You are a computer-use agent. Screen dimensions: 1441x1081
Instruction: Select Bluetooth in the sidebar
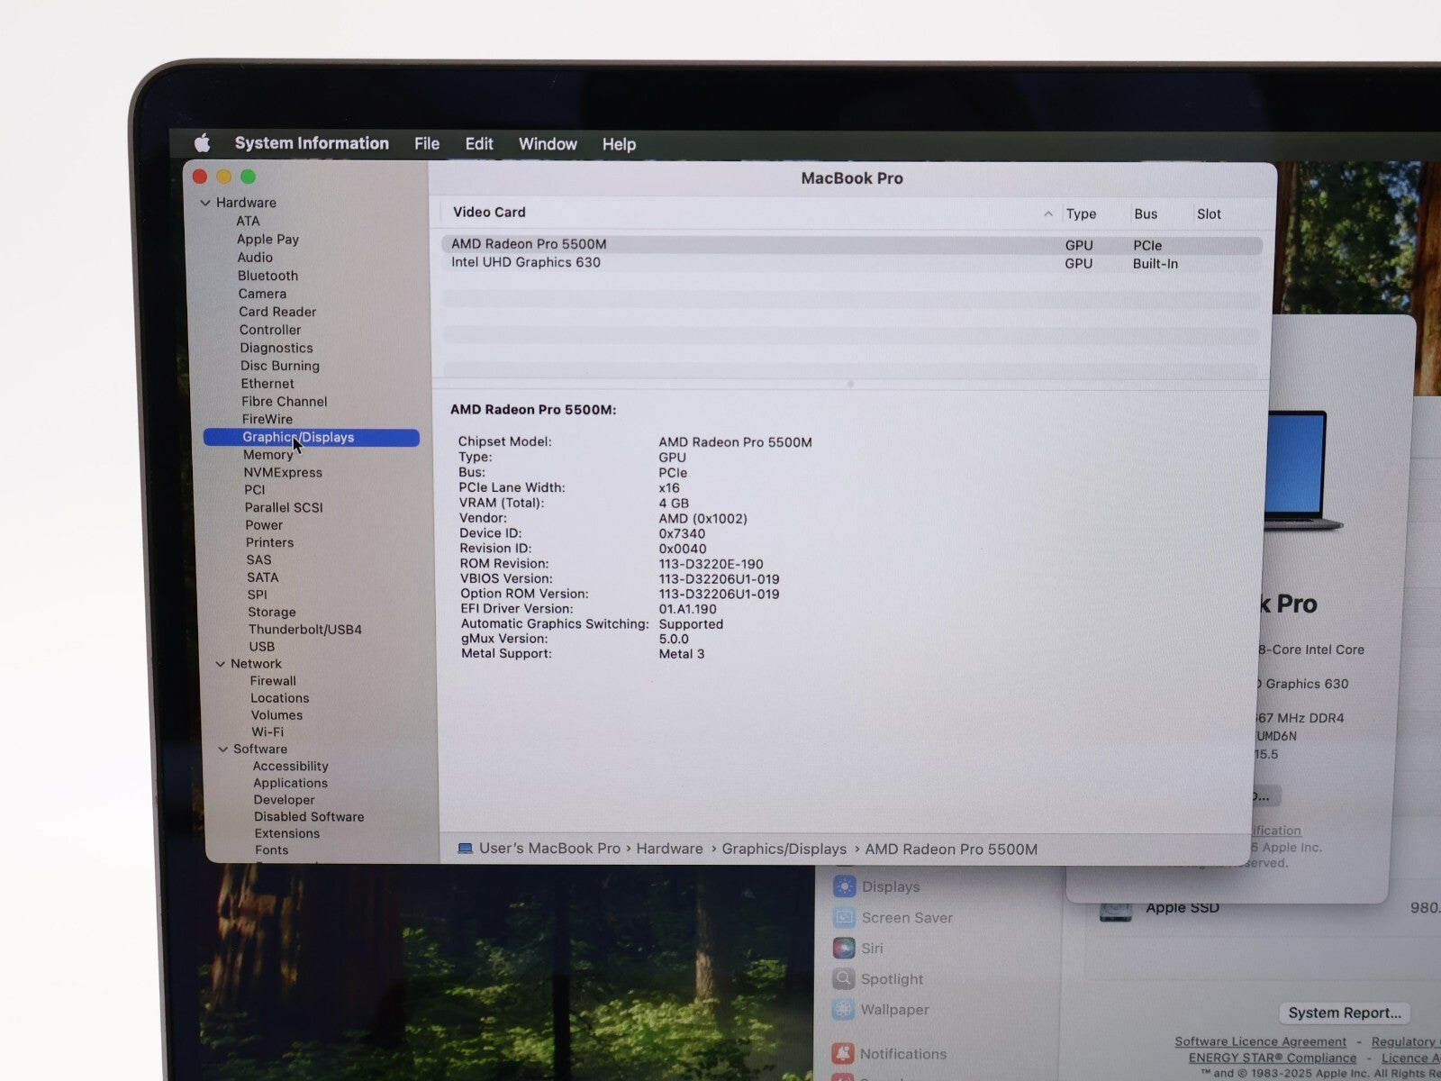[x=267, y=276]
